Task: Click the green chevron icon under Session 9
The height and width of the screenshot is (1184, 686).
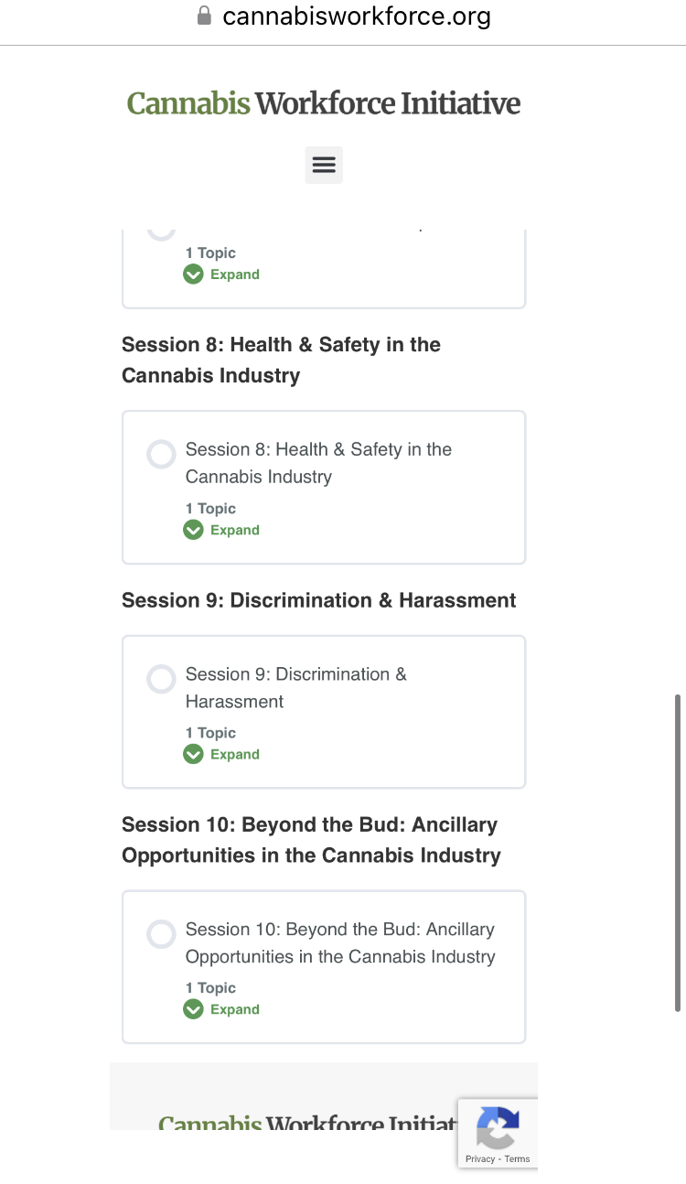Action: click(x=193, y=754)
